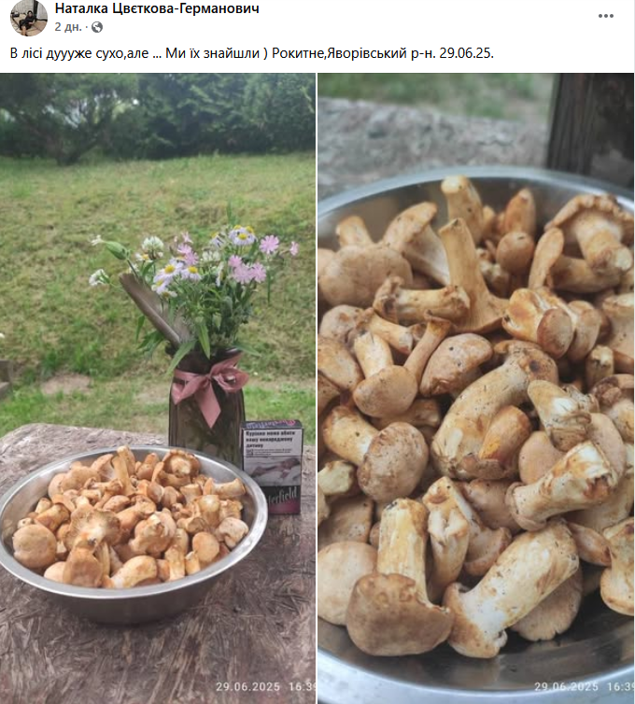
Task: Click the '2 дн.' post timestamp
Action: tap(68, 27)
